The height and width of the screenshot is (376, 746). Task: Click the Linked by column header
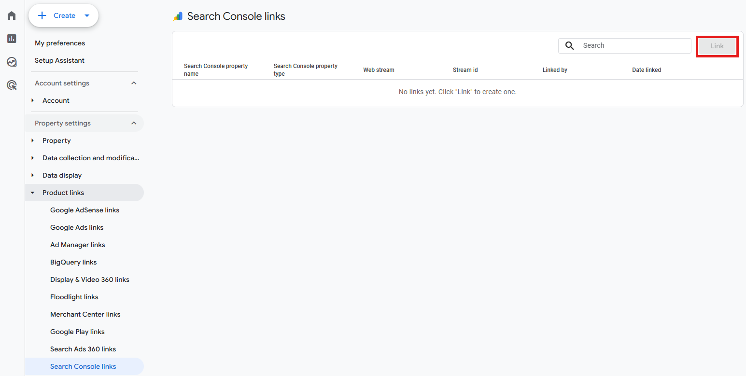[555, 70]
